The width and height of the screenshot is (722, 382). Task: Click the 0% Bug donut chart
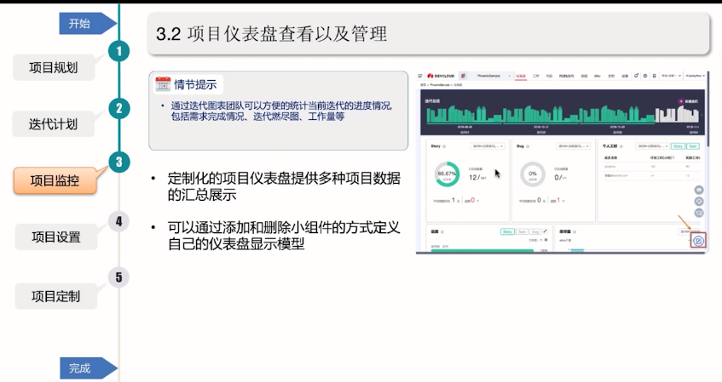click(532, 174)
